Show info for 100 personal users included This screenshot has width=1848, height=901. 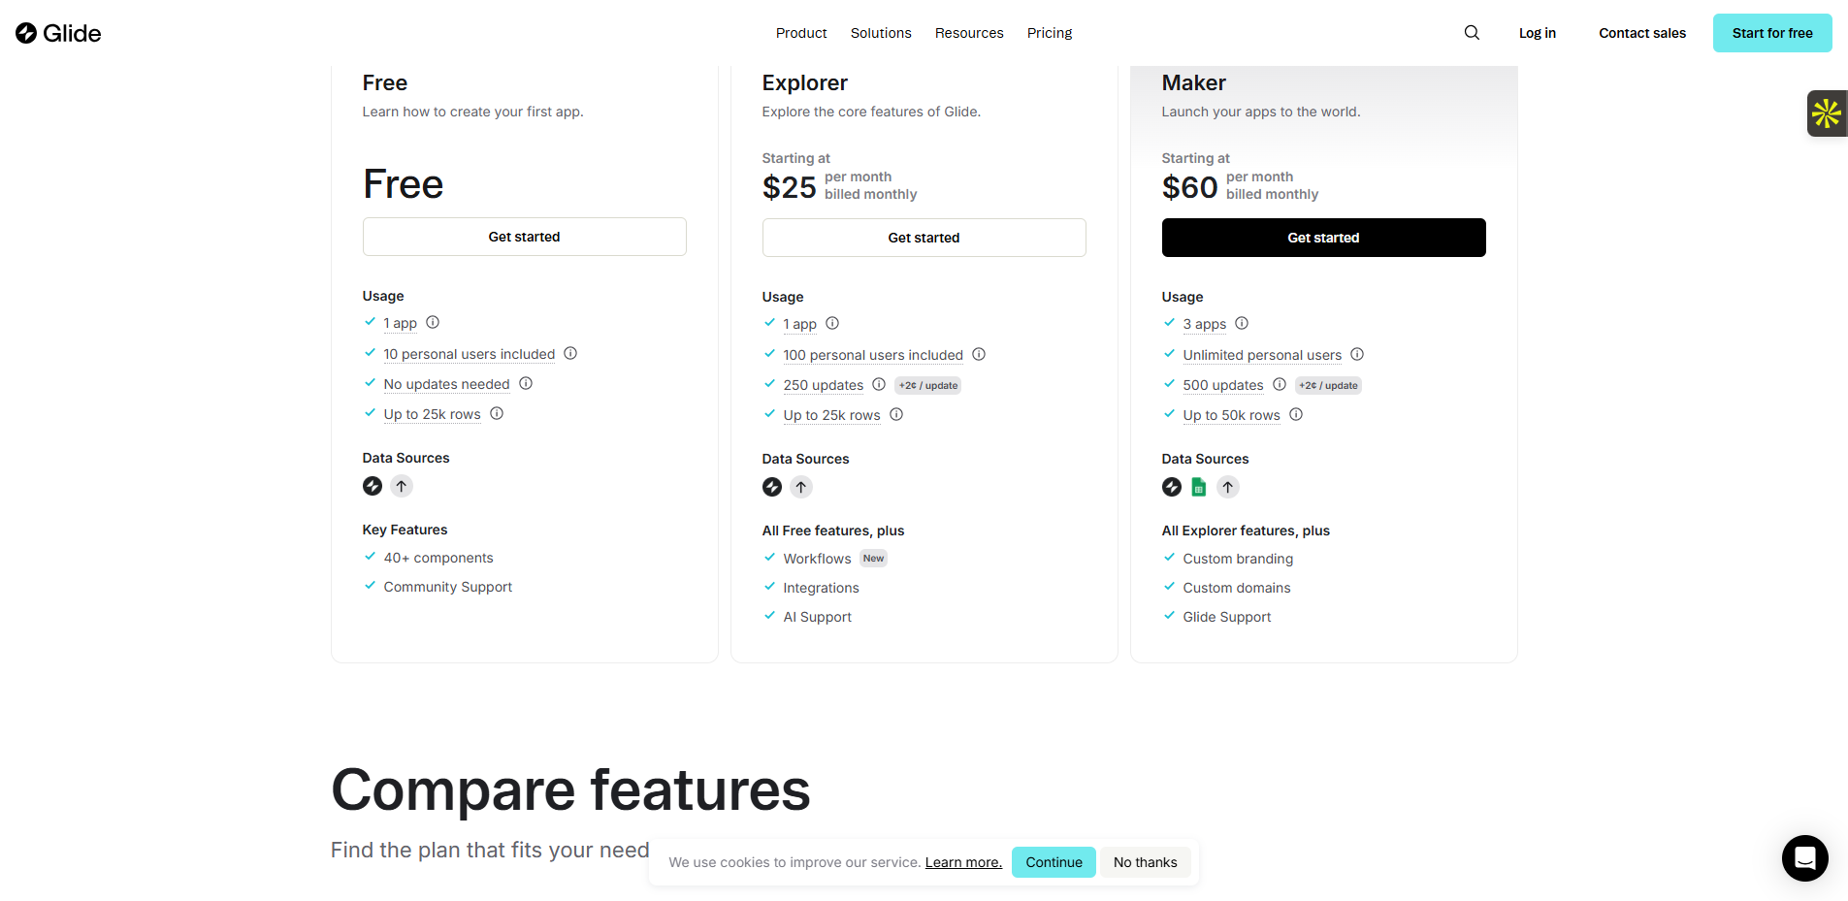click(x=979, y=354)
